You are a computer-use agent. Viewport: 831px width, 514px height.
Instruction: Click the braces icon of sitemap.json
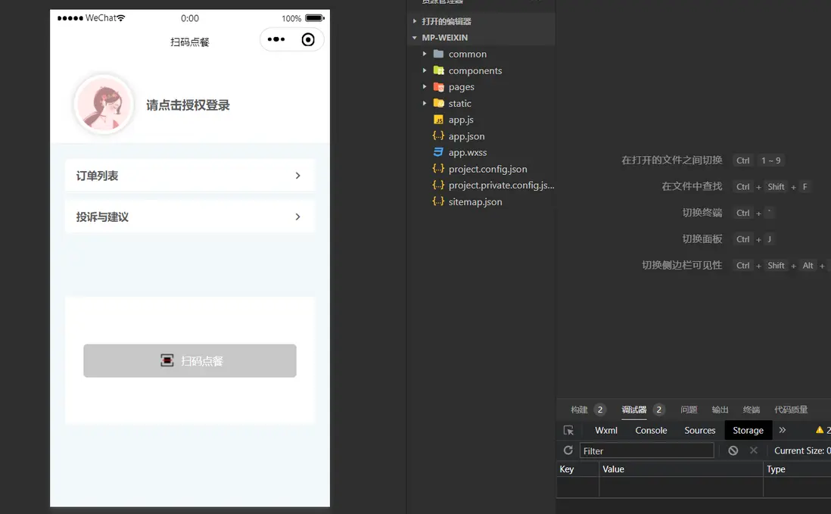click(x=438, y=202)
